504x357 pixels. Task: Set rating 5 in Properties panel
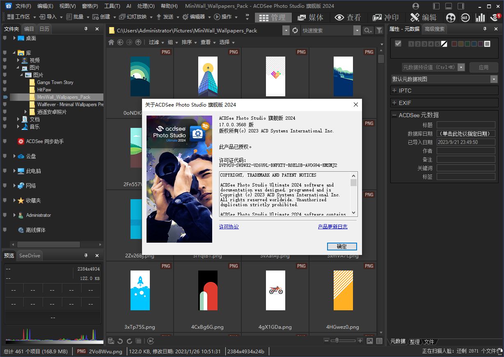coord(437,44)
